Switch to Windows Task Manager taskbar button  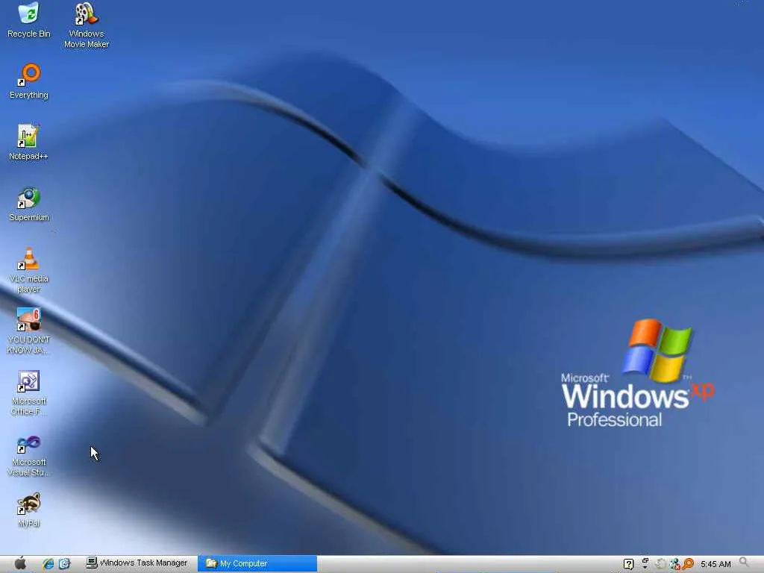[137, 563]
